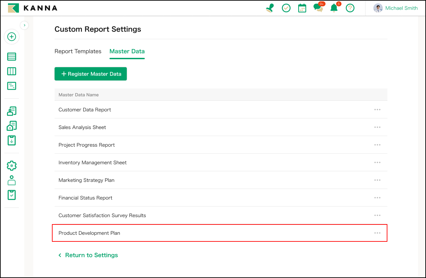Click the plus circle icon in sidebar
Screen dimensions: 426x278
tap(12, 37)
